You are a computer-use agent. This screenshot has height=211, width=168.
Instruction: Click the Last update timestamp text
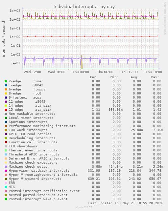pos(125,203)
